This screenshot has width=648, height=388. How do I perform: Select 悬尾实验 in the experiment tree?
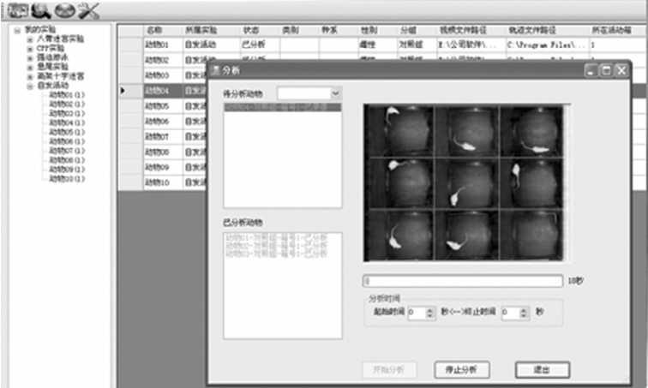[52, 67]
